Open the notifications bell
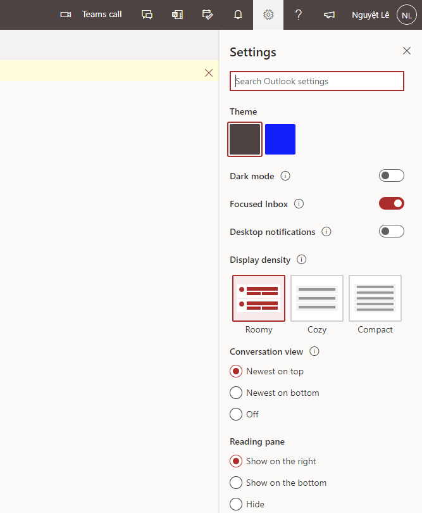Viewport: 422px width, 513px height. [x=238, y=15]
